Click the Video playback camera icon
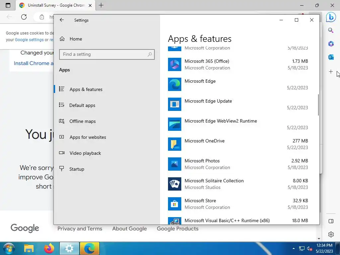This screenshot has width=340, height=255. (x=62, y=153)
